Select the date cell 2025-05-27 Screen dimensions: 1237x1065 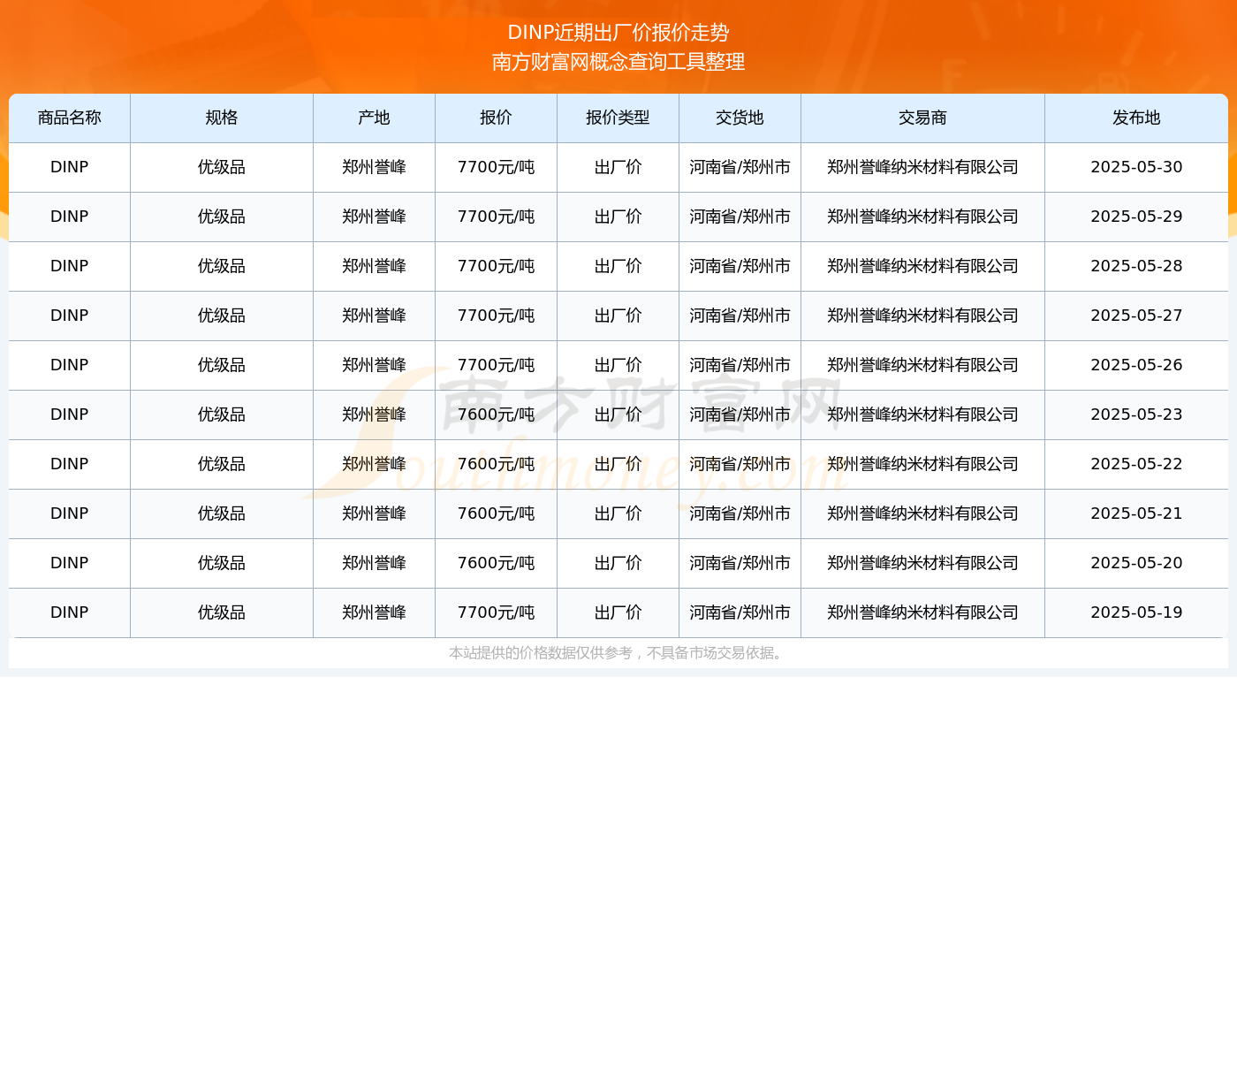point(1136,316)
